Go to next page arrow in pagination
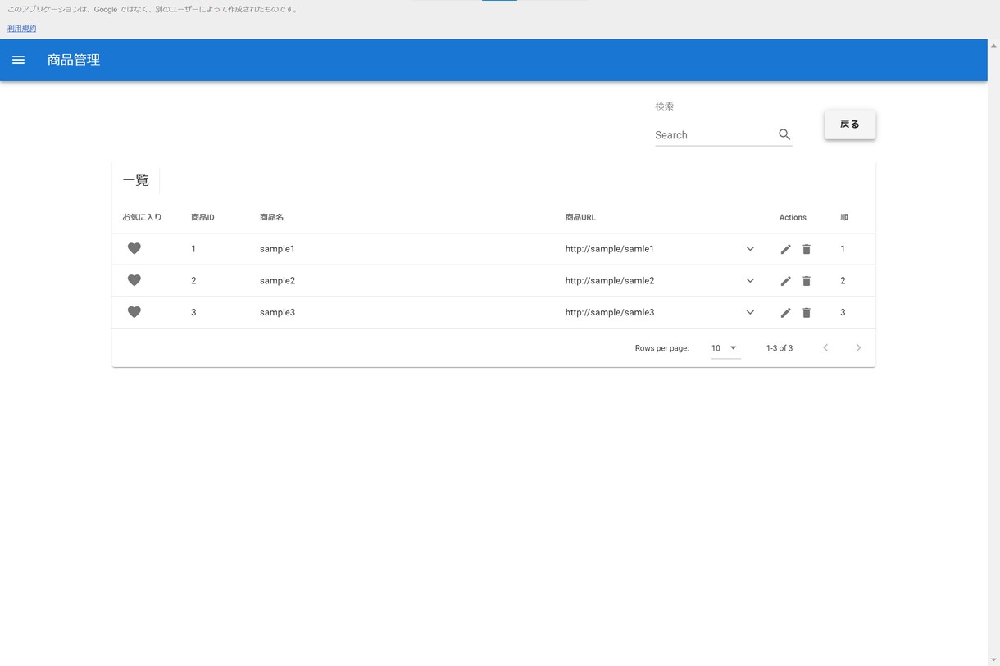 point(858,348)
